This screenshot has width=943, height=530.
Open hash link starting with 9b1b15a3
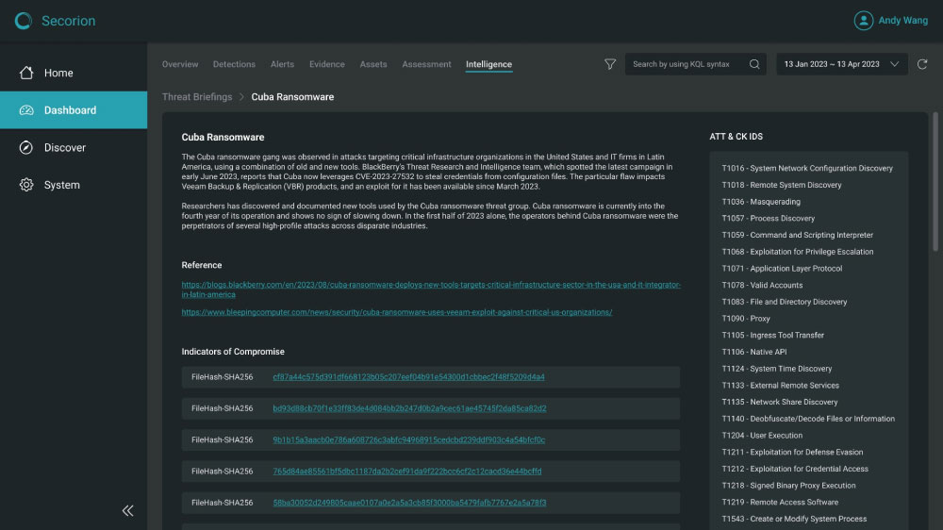tap(409, 439)
